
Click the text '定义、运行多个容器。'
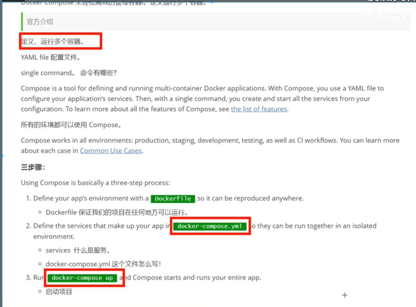point(52,42)
